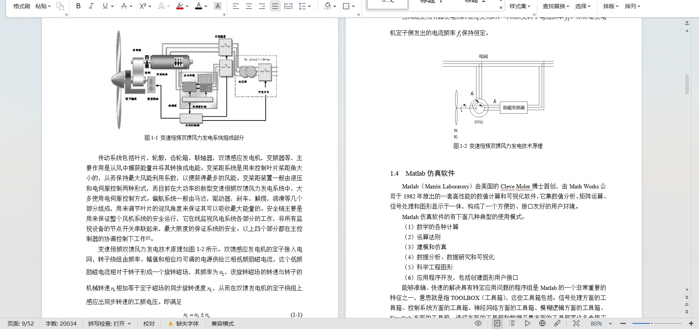
Task: Toggle justify alignment
Action: tap(275, 6)
